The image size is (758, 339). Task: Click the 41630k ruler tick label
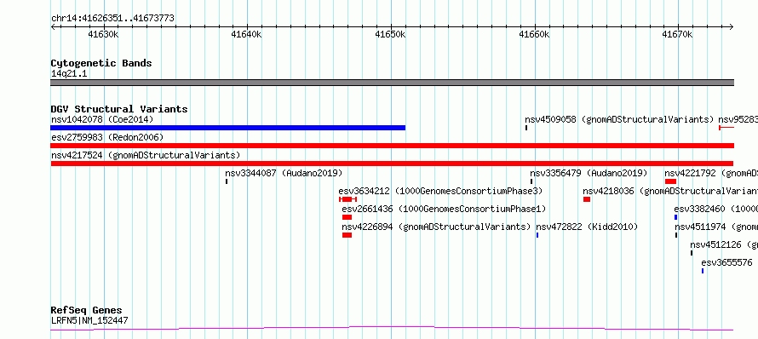click(x=103, y=35)
